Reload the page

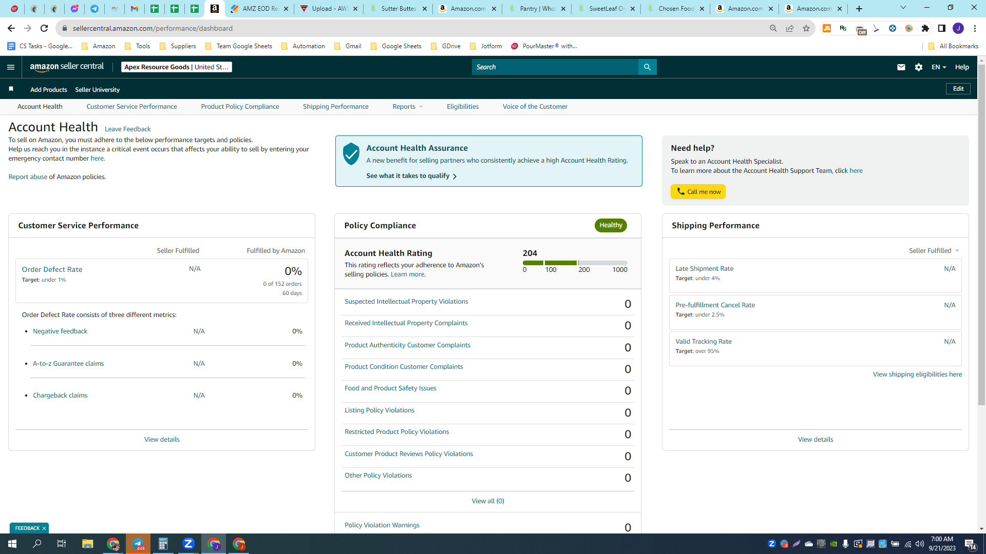44,28
